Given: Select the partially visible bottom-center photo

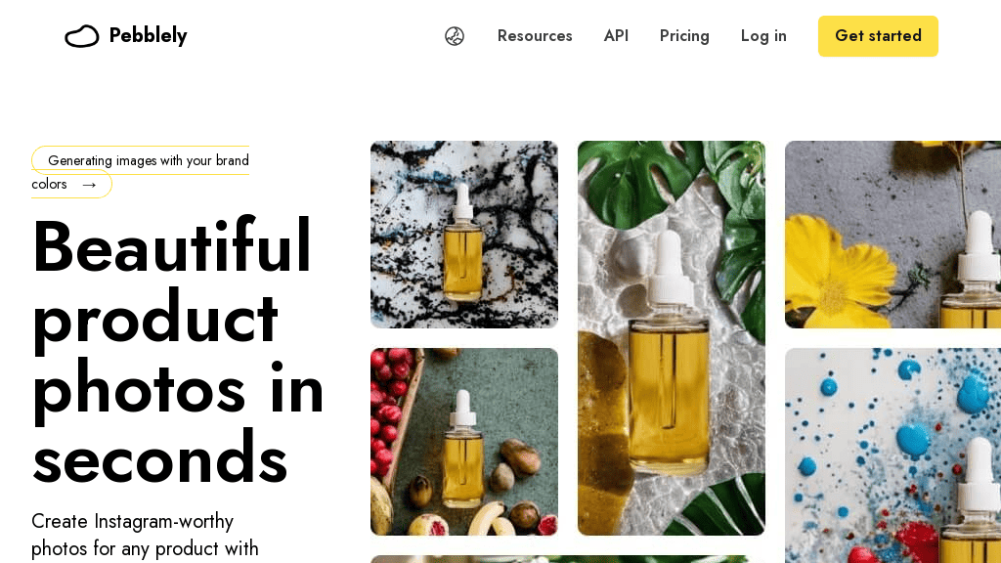Looking at the screenshot, I should pos(463,559).
